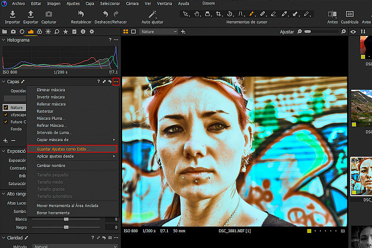Switch to single-image view toggle
Viewport: 372px width, 248px height.
tap(134, 31)
